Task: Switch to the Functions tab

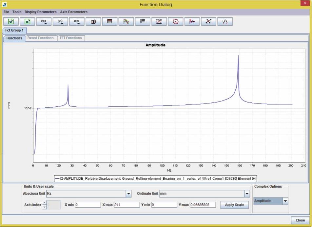Action: coord(14,38)
